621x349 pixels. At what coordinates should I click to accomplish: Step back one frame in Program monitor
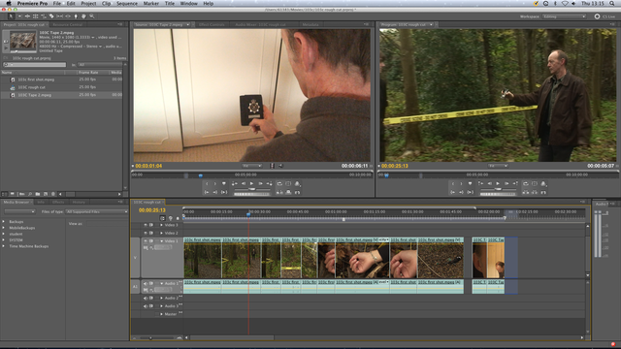489,183
